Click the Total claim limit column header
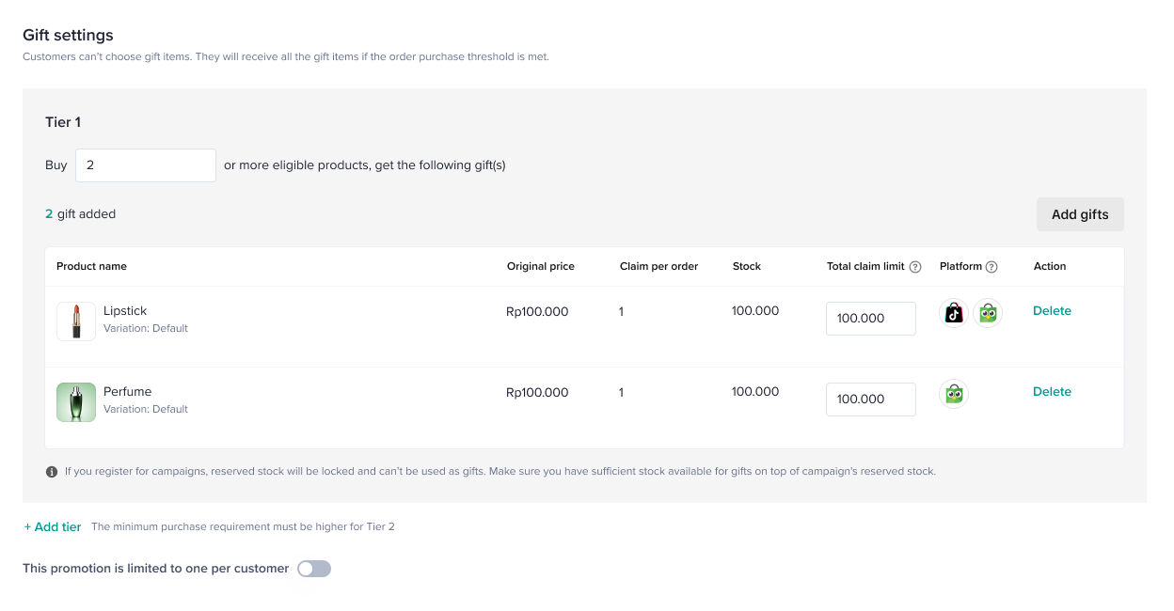Image resolution: width=1174 pixels, height=611 pixels. coord(865,267)
